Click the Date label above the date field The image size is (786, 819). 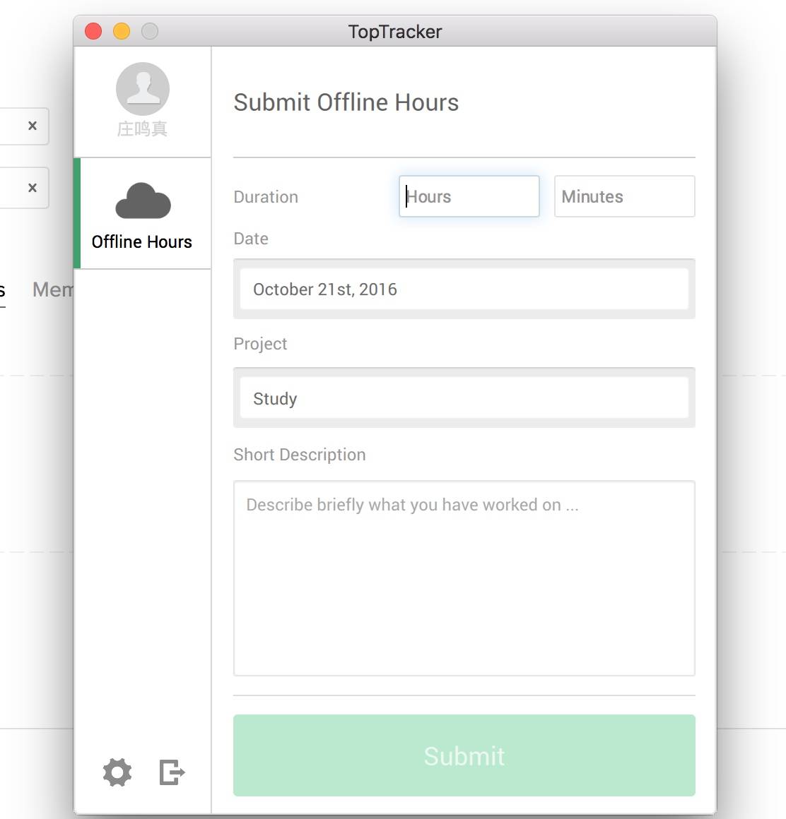(251, 239)
